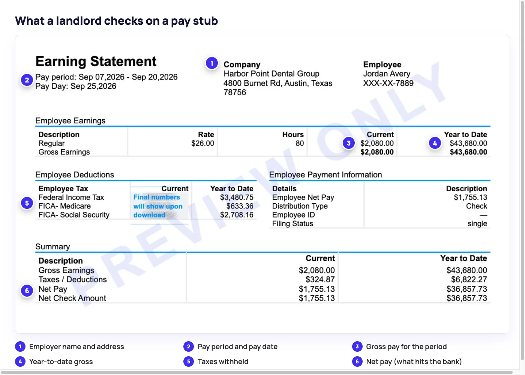Click the "What a landlord checks on a pay stub" heading
This screenshot has height=375, width=525.
(x=117, y=21)
